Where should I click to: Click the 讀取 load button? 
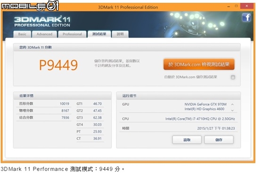pyautogui.click(x=187, y=140)
